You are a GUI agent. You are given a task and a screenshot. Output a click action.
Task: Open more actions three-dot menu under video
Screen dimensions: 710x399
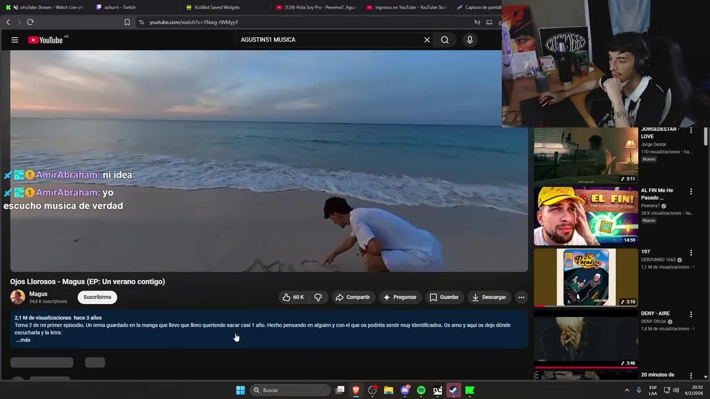(x=521, y=298)
